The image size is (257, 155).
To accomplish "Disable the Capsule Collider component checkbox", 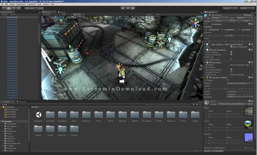I will pos(210,77).
